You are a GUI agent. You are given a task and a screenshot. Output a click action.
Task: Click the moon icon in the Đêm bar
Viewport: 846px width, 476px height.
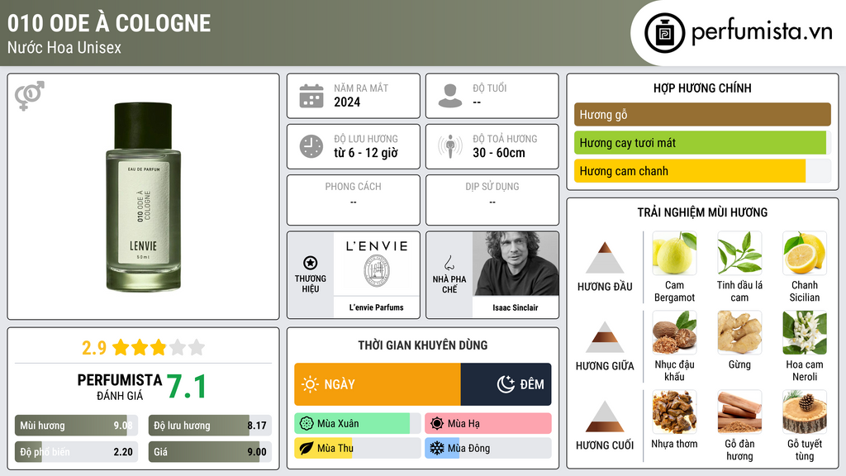[x=506, y=384]
